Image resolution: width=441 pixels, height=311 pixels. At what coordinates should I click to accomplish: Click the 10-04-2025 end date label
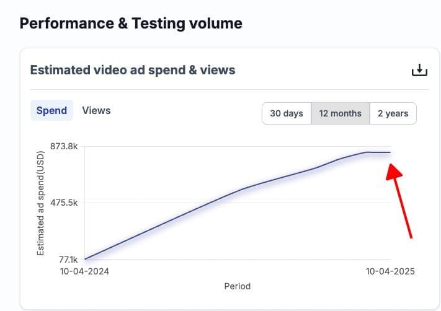tap(390, 271)
